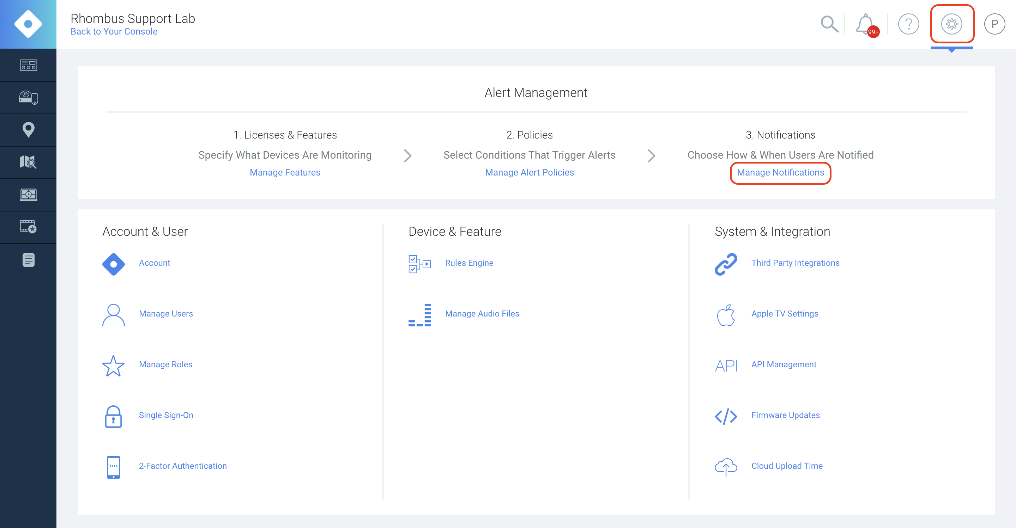Viewport: 1016px width, 528px height.
Task: Select the cameras and devices sidebar icon
Action: 28,97
